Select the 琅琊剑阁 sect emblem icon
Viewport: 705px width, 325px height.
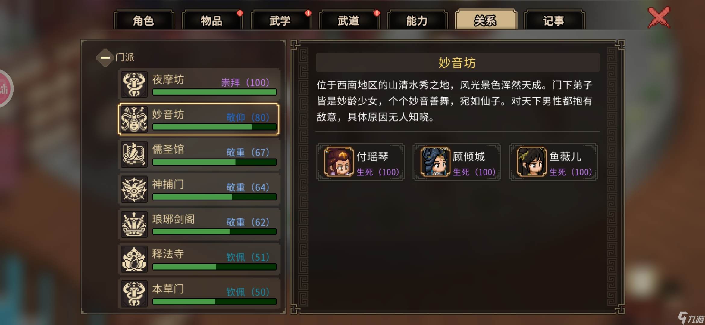coord(134,224)
